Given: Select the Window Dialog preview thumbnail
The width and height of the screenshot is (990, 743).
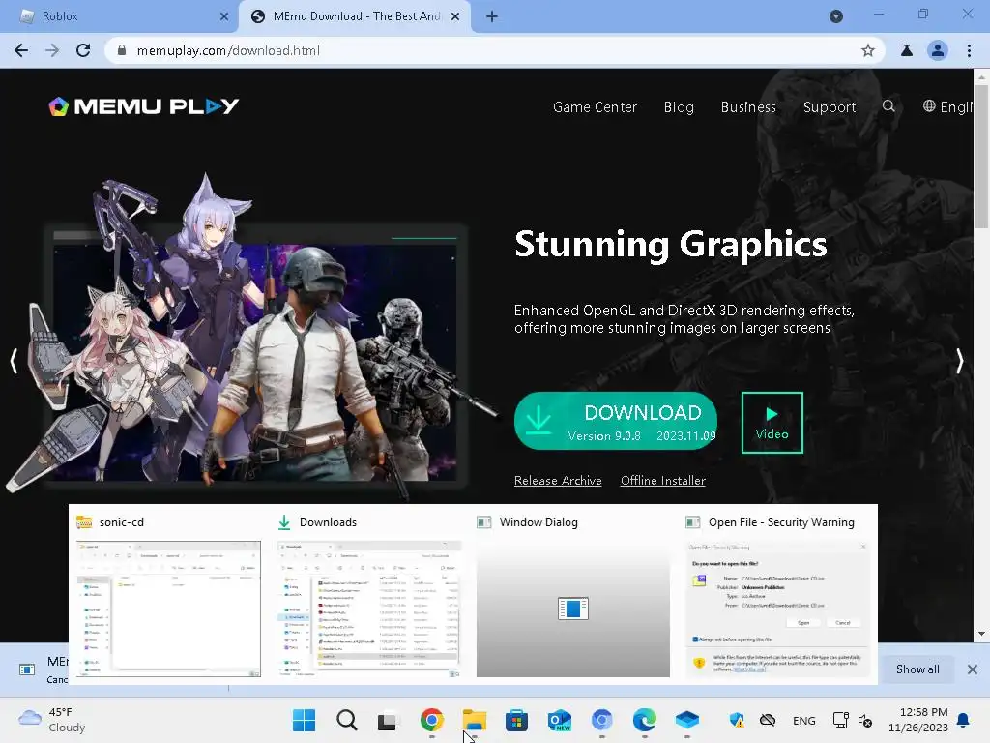Looking at the screenshot, I should [x=572, y=609].
